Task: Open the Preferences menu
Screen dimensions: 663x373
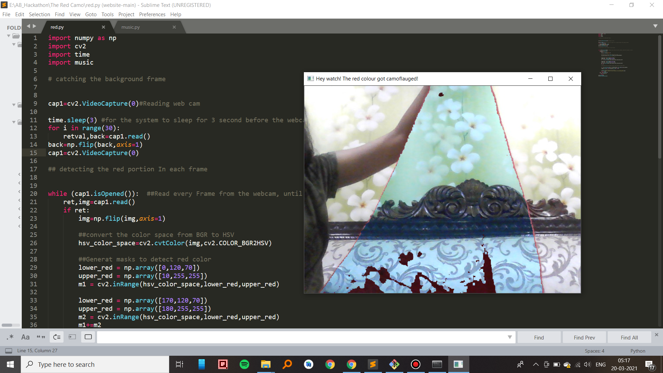Action: coord(152,14)
